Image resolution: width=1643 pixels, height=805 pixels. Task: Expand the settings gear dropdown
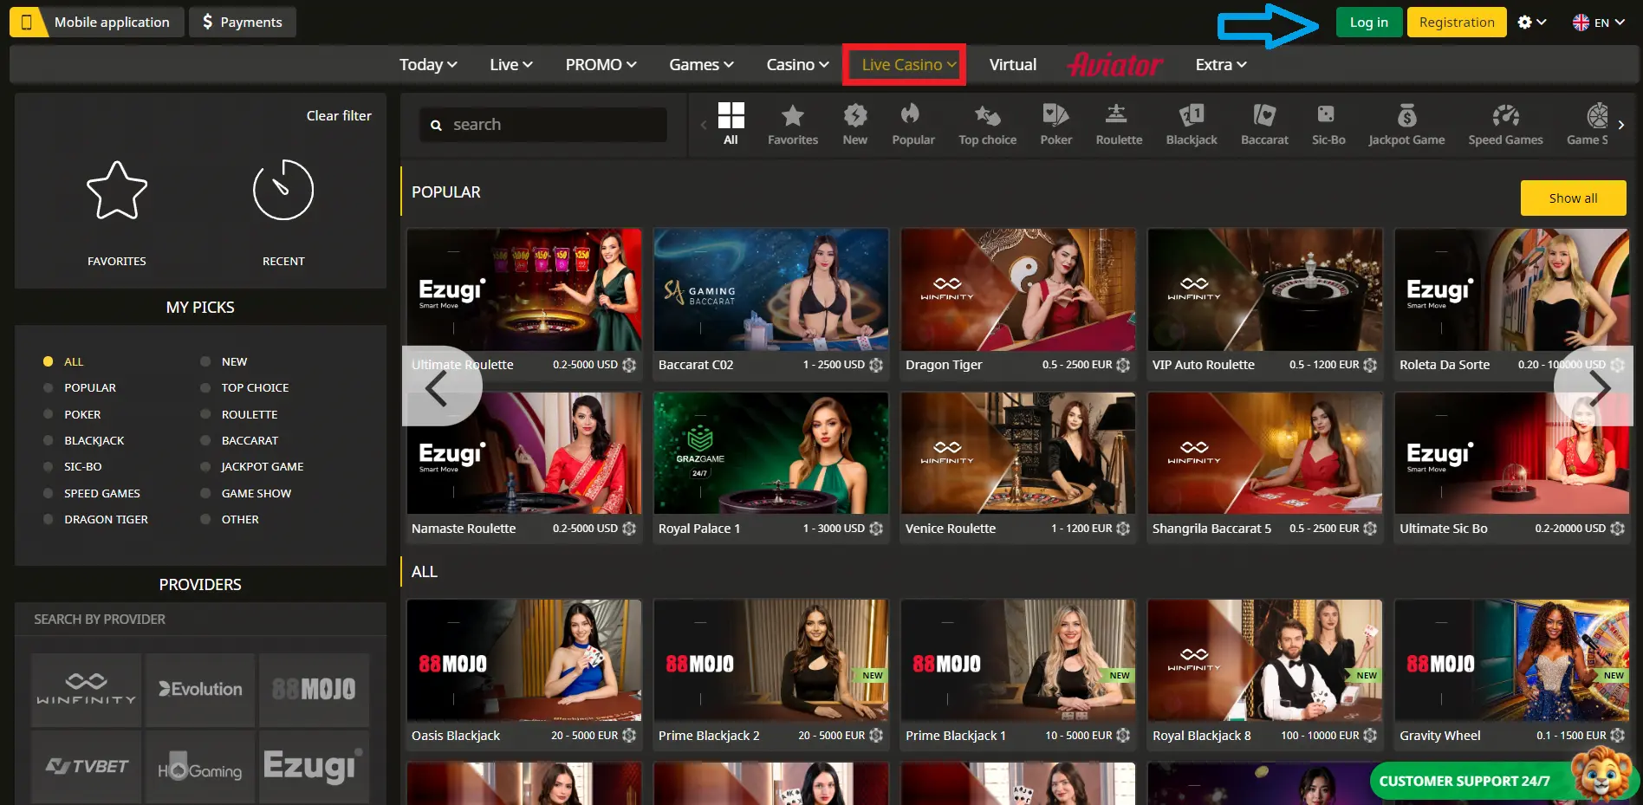pyautogui.click(x=1531, y=23)
